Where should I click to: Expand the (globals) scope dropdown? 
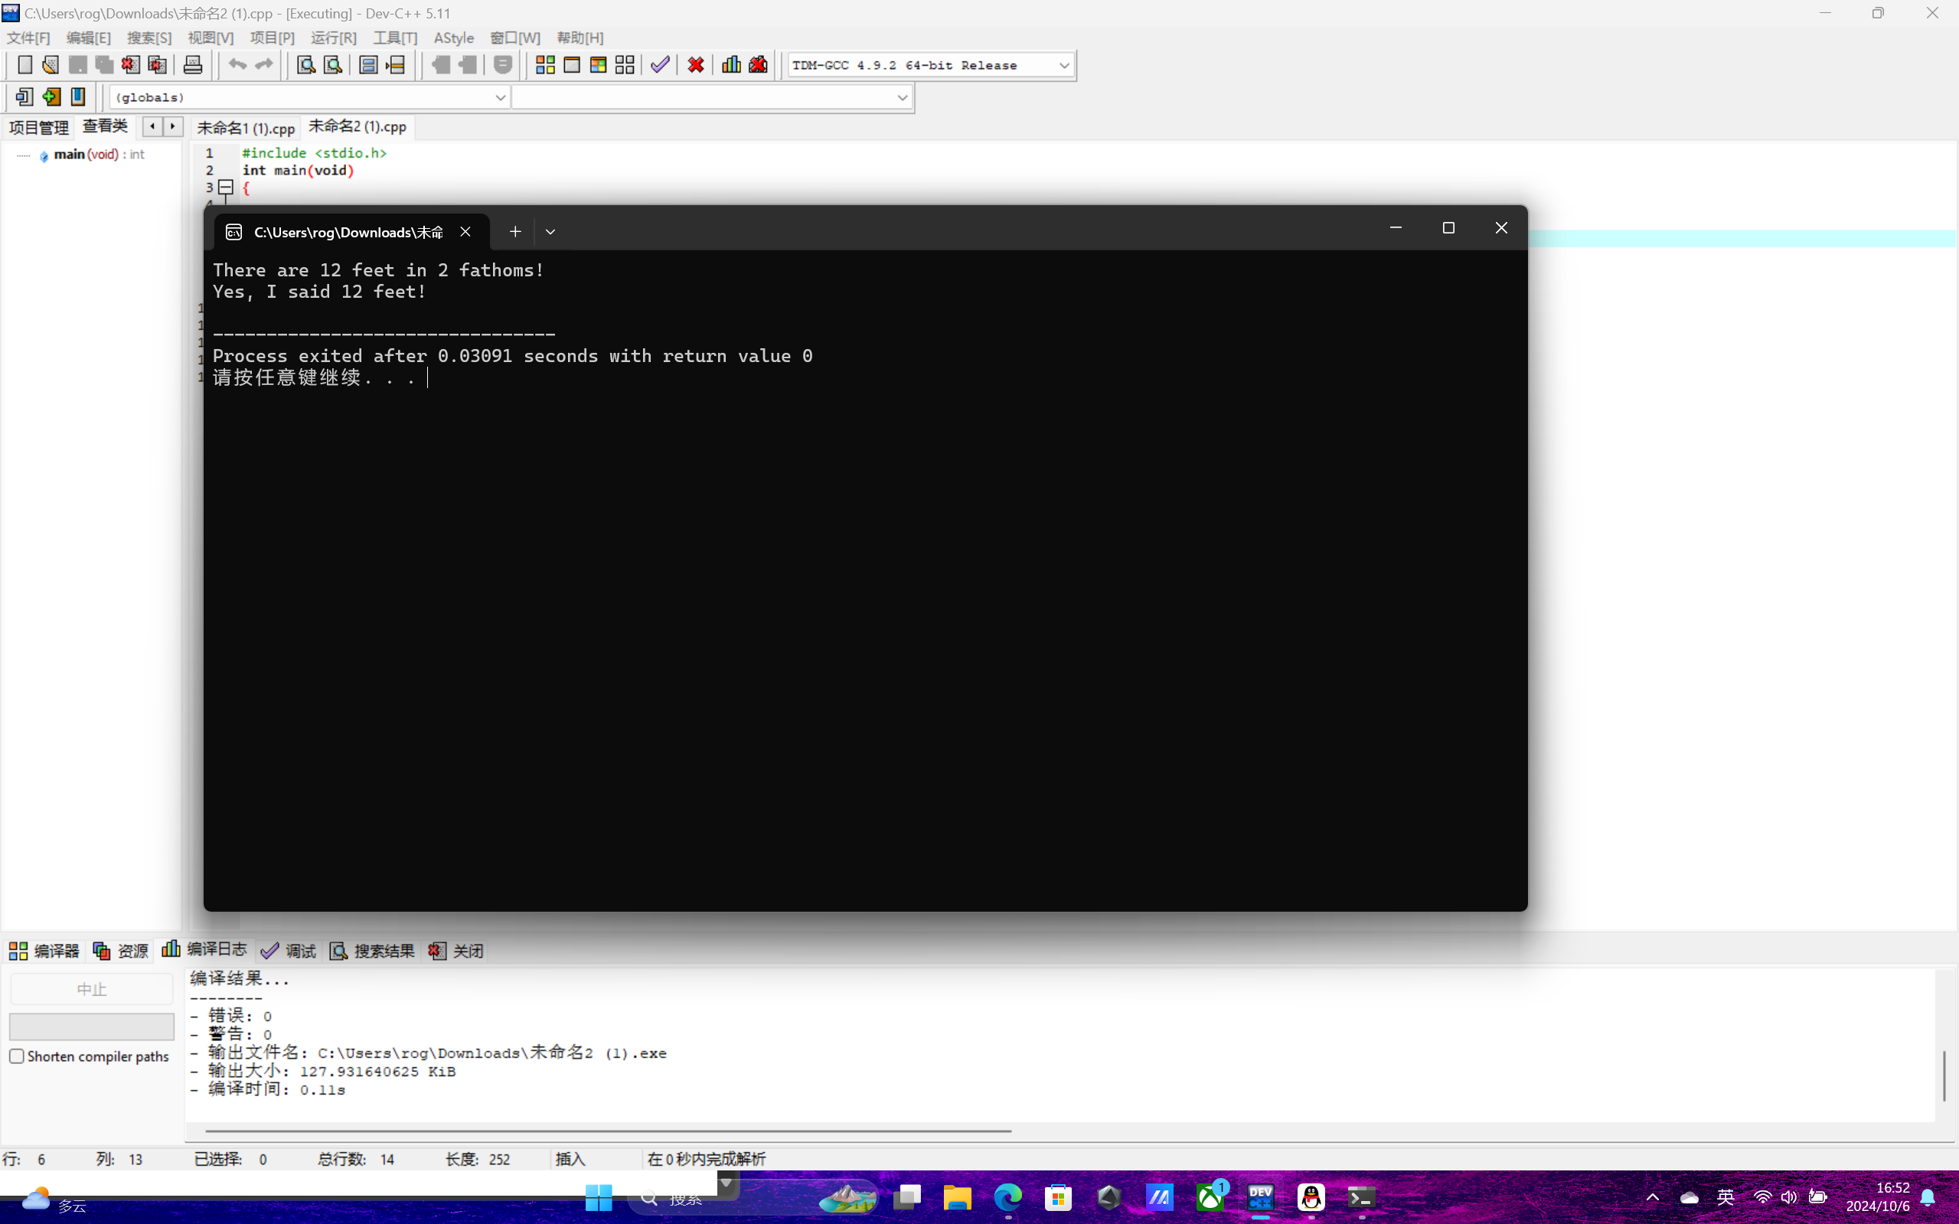click(x=500, y=97)
